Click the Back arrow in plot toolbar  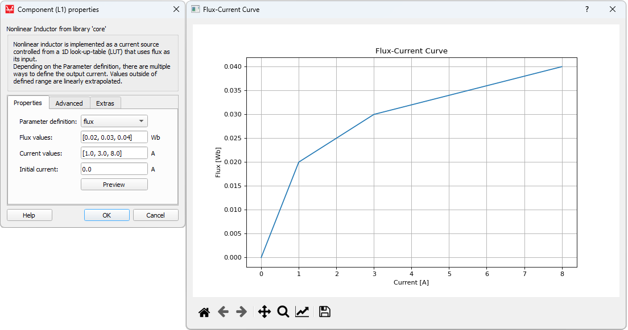coord(223,311)
